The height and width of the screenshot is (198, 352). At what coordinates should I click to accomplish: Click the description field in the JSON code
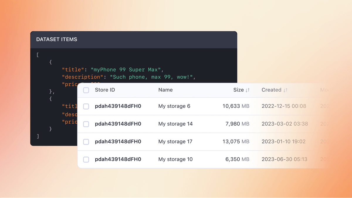[x=82, y=77]
